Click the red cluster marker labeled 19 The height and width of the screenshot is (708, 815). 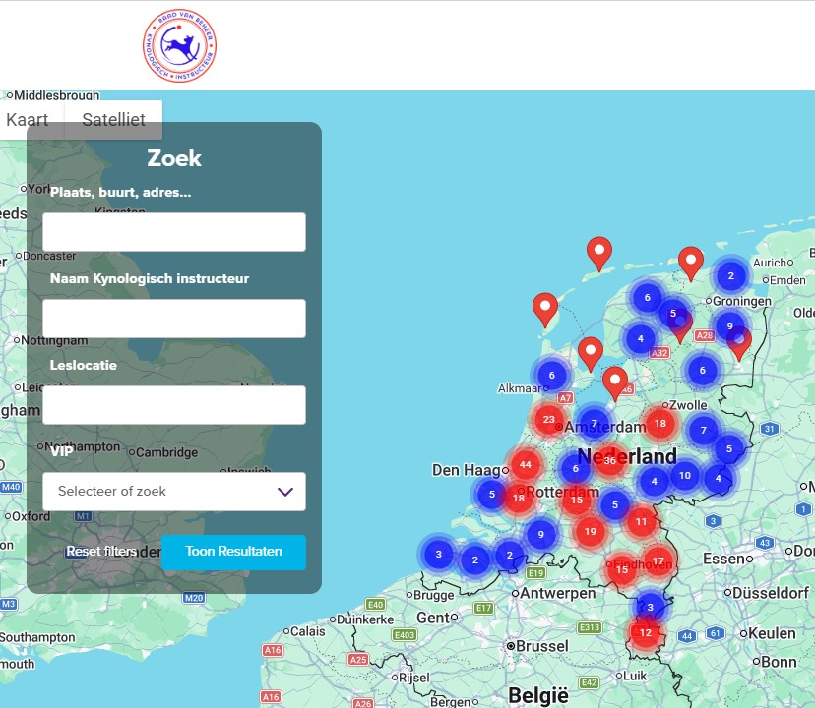coord(590,532)
